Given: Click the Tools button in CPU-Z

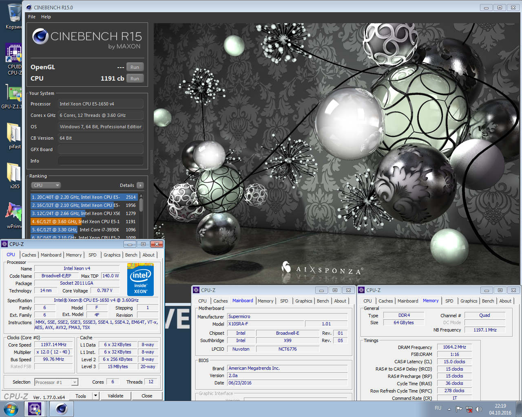Looking at the screenshot, I should pyautogui.click(x=81, y=396).
